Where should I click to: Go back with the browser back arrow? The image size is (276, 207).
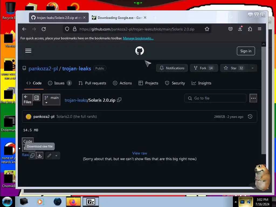(x=24, y=29)
